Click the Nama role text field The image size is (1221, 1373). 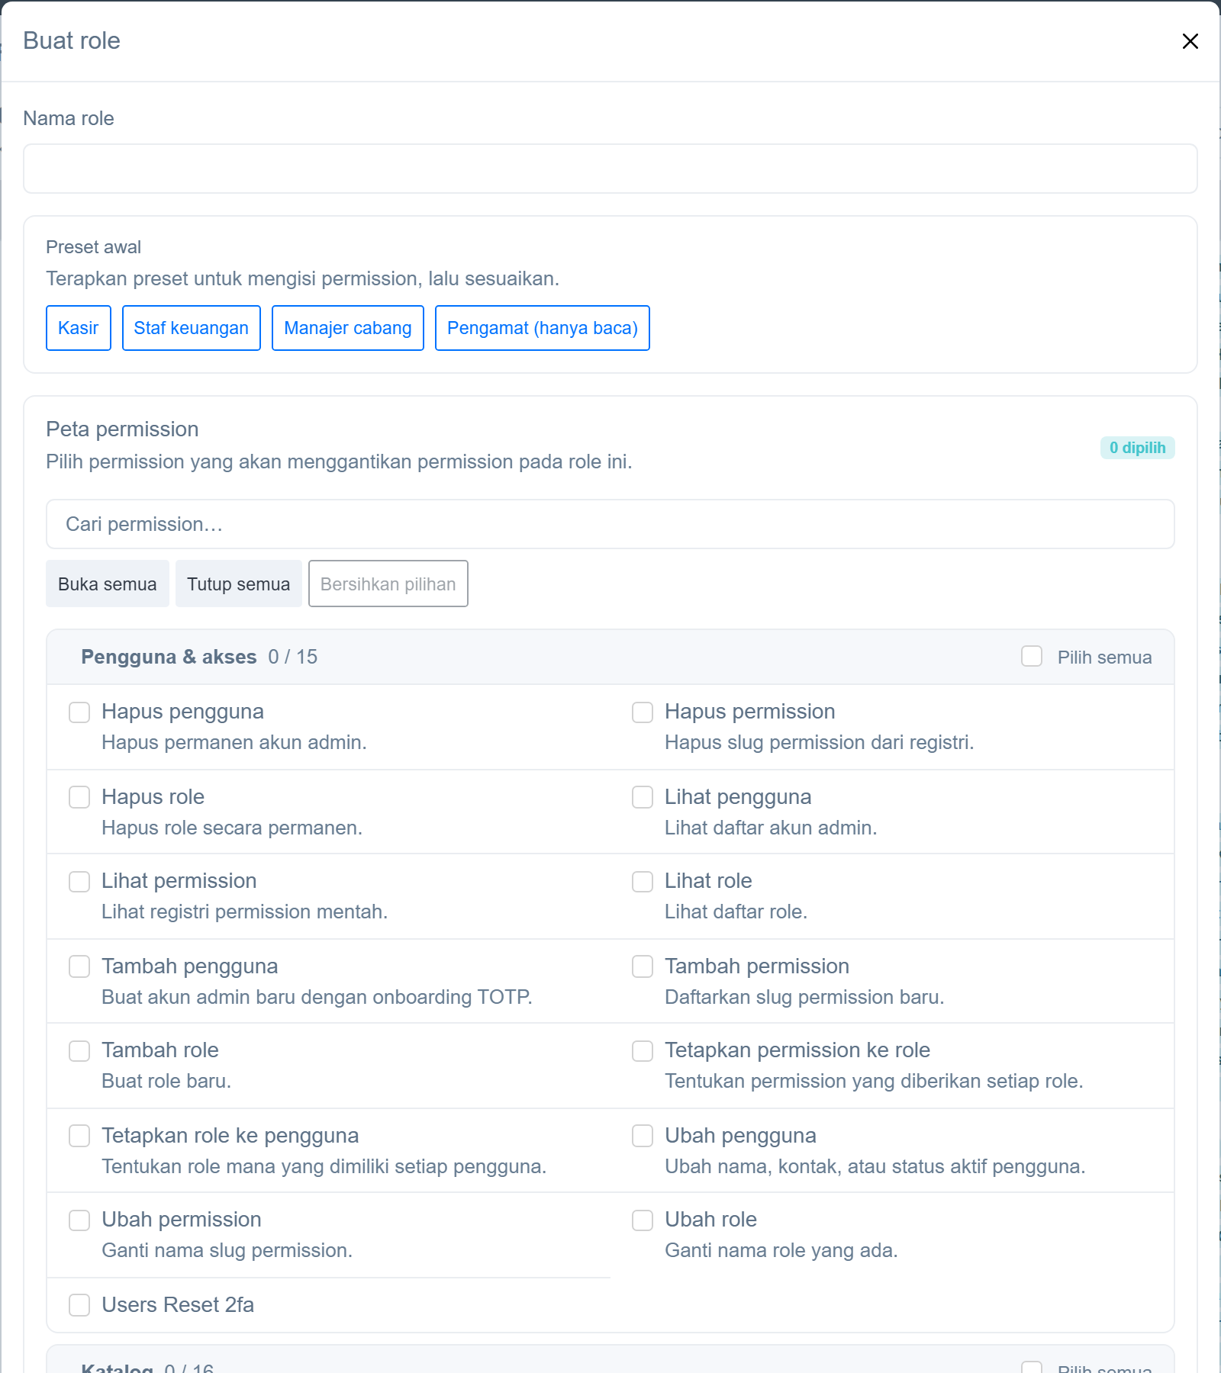tap(610, 169)
